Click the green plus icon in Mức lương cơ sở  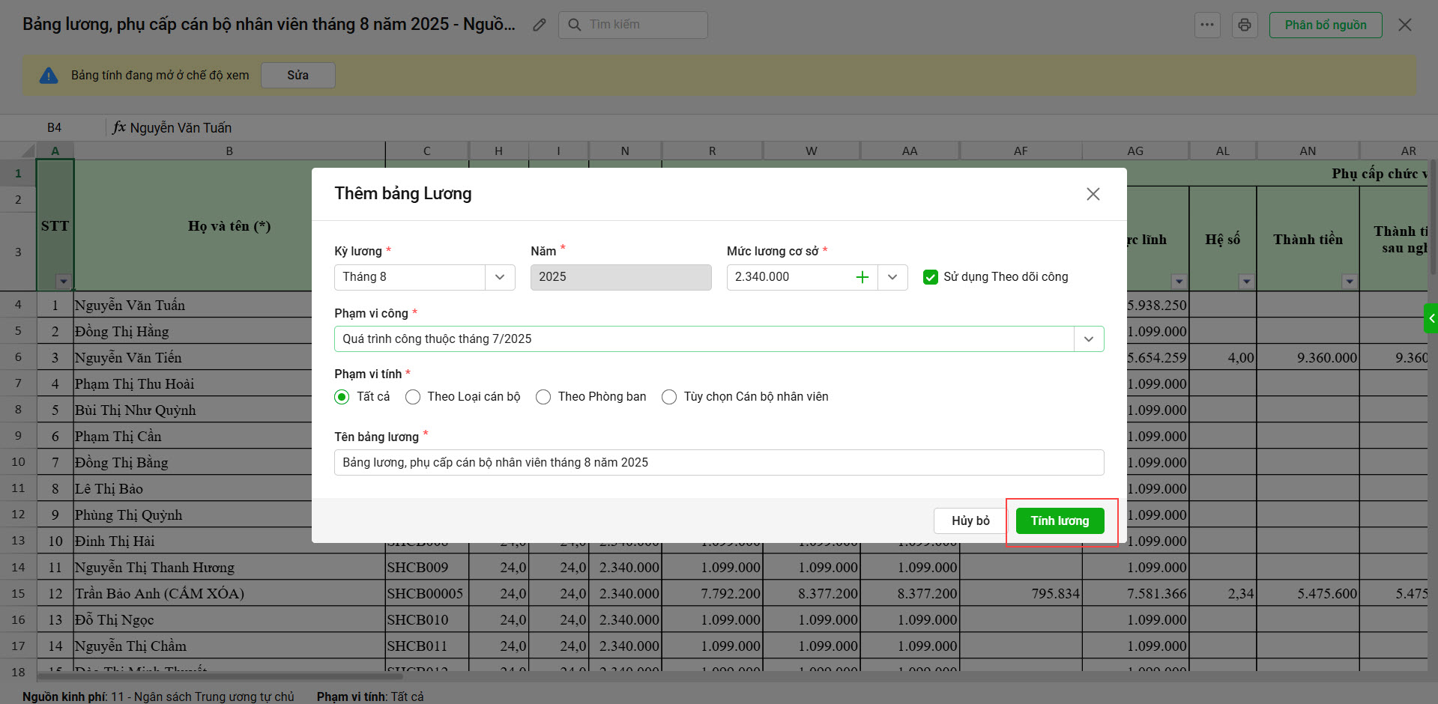[x=863, y=277]
